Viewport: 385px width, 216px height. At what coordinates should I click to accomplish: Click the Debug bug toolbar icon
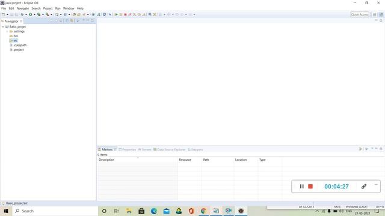22,14
